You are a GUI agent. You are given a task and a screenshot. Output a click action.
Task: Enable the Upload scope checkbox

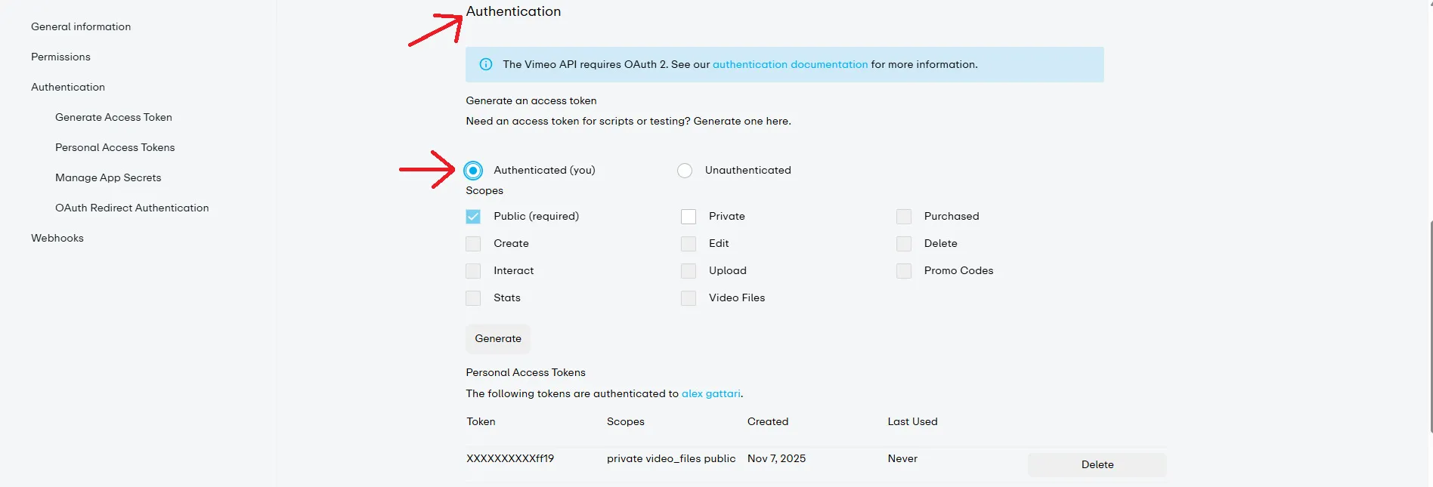[689, 271]
